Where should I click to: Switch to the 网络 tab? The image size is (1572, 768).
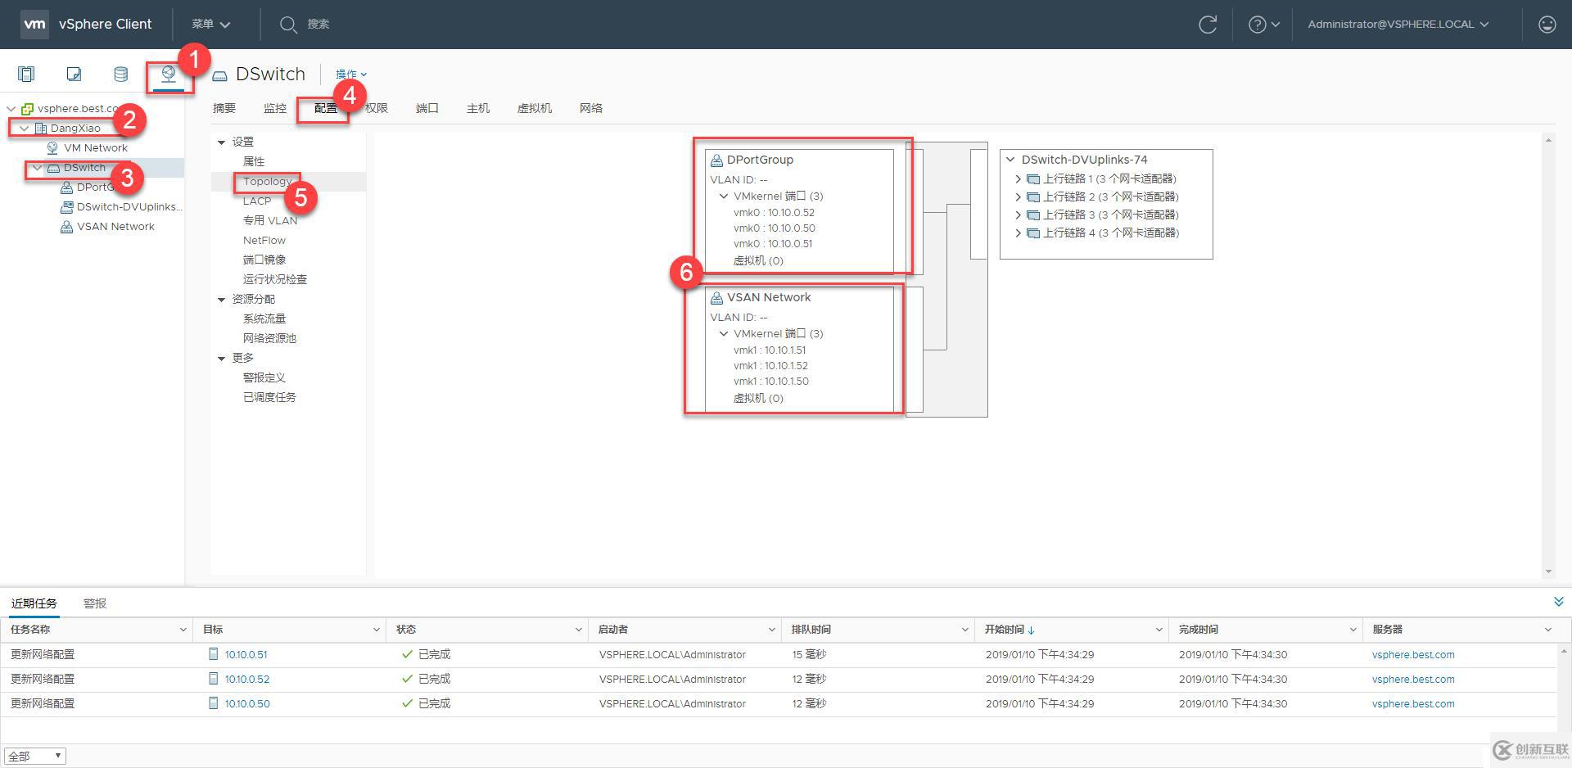tap(591, 108)
